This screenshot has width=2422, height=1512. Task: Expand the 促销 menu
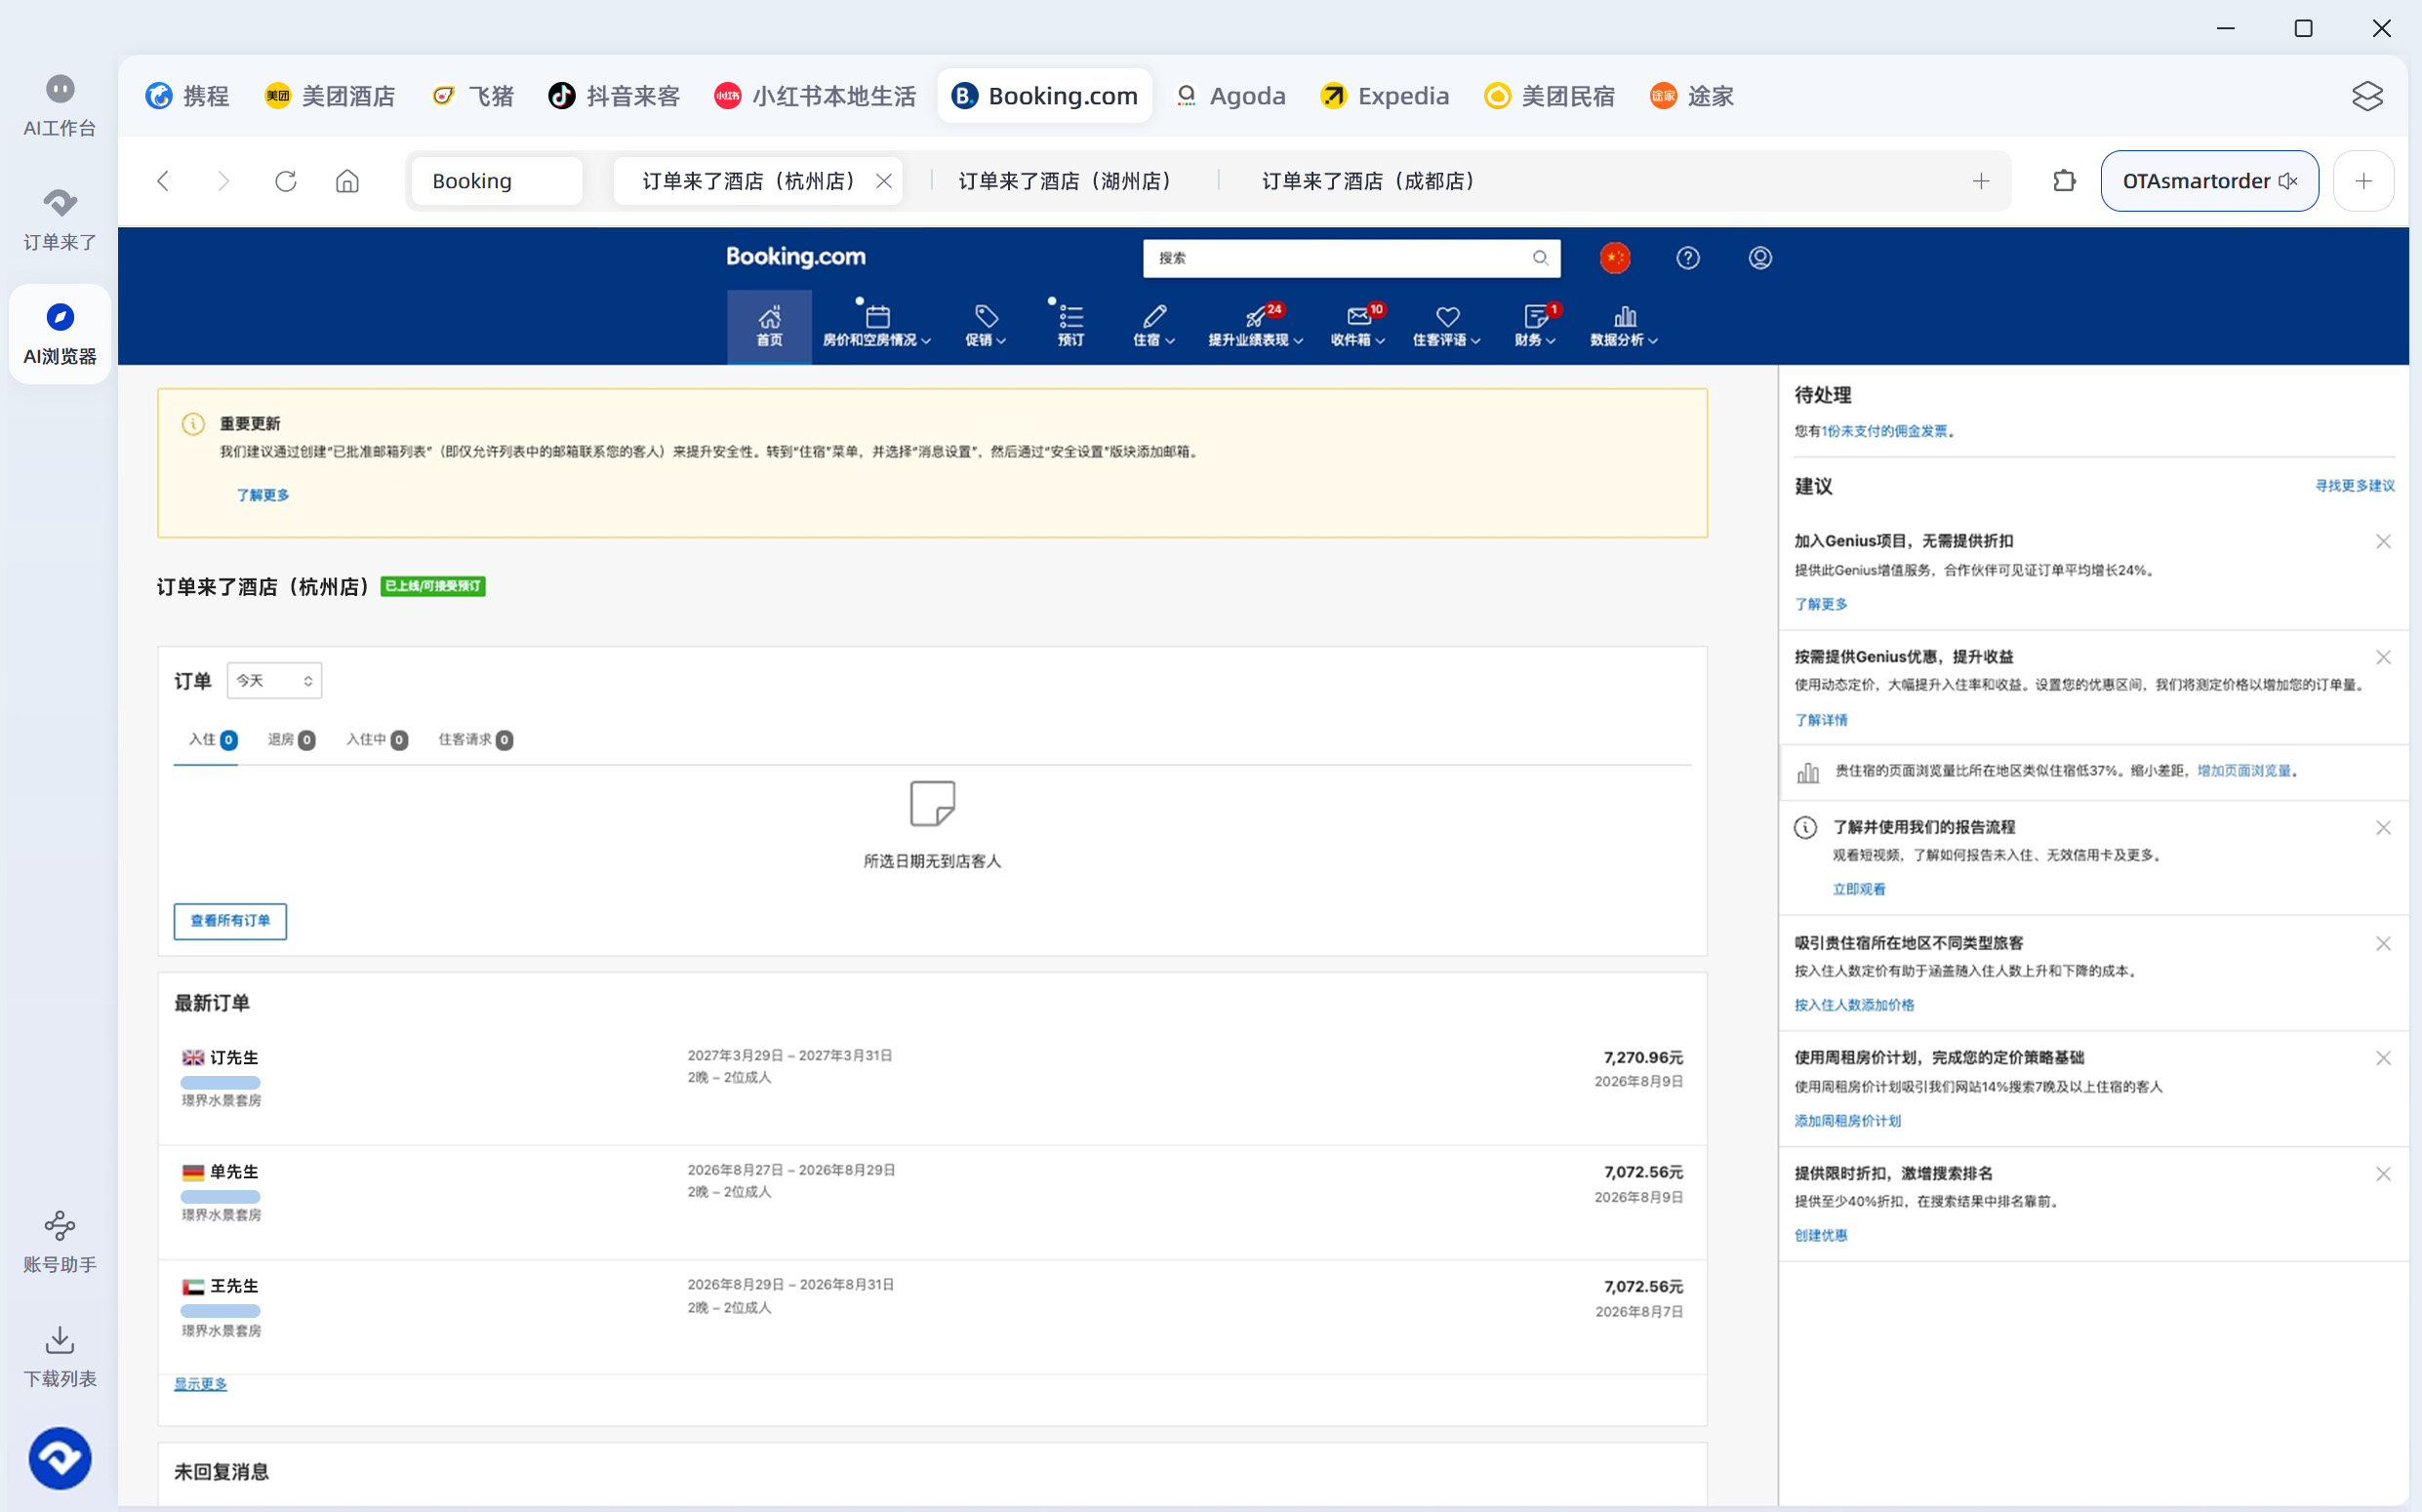click(986, 326)
